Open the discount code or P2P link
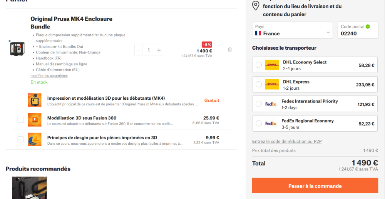The height and width of the screenshot is (199, 385). pos(287,142)
